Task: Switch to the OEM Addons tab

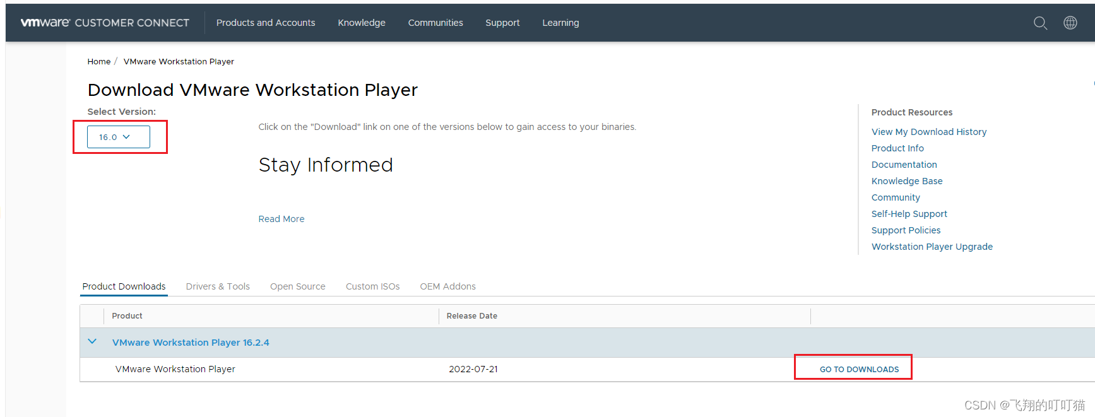Action: pyautogui.click(x=448, y=286)
